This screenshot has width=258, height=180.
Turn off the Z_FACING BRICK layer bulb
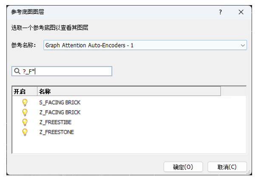click(25, 112)
